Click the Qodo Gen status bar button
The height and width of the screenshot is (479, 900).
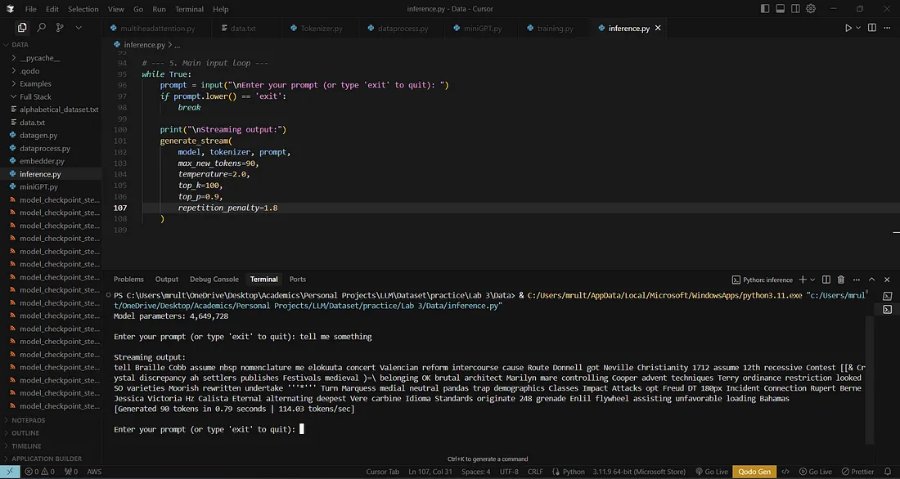tap(755, 472)
